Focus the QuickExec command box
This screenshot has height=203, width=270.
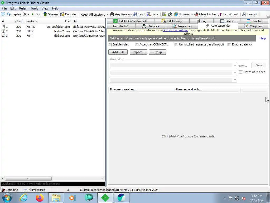tap(53, 184)
